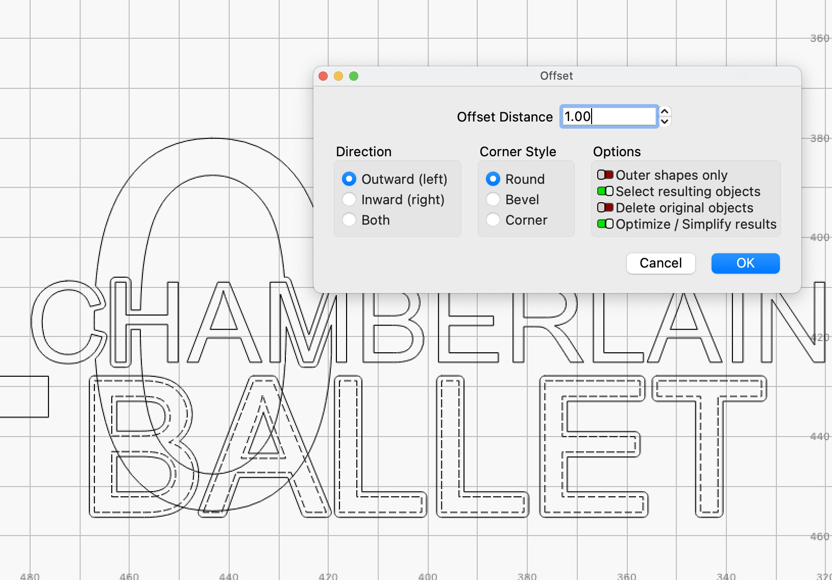Click the Offset dialog title bar text

[556, 76]
